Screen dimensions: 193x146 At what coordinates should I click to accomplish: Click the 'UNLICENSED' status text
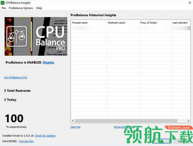pyautogui.click(x=10, y=141)
